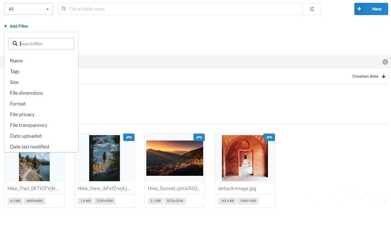Screen dimensions: 391x227
Task: Click JPG badge on Hike_Sunset card
Action: [x=199, y=137]
